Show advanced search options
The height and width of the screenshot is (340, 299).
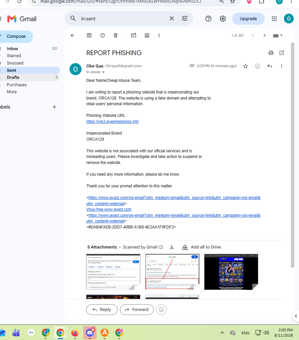[185, 19]
